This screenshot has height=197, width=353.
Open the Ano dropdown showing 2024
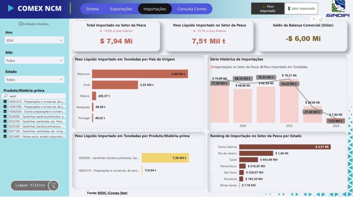pos(34,40)
